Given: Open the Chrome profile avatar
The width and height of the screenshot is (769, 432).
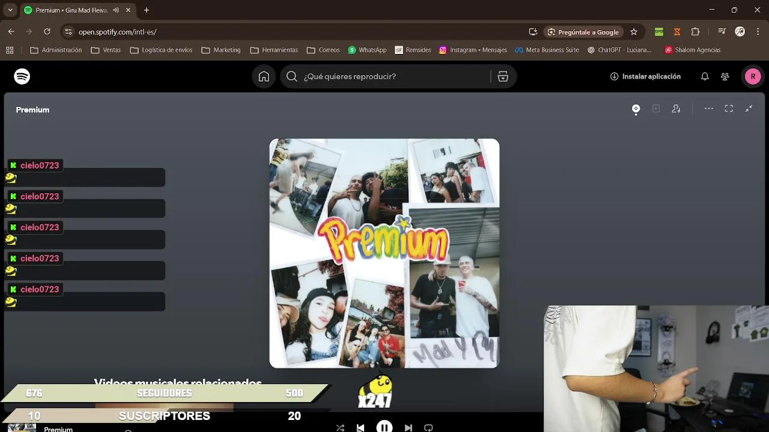Looking at the screenshot, I should click(740, 32).
